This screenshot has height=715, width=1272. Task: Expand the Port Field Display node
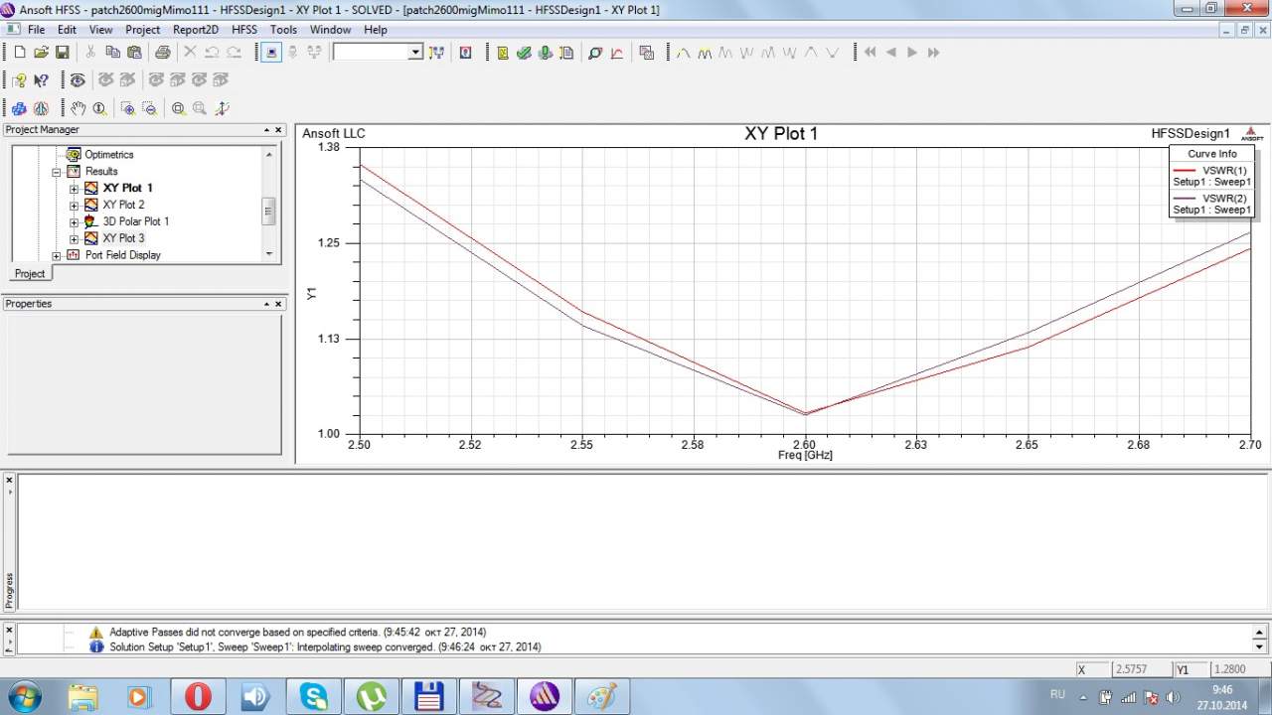[x=57, y=256]
